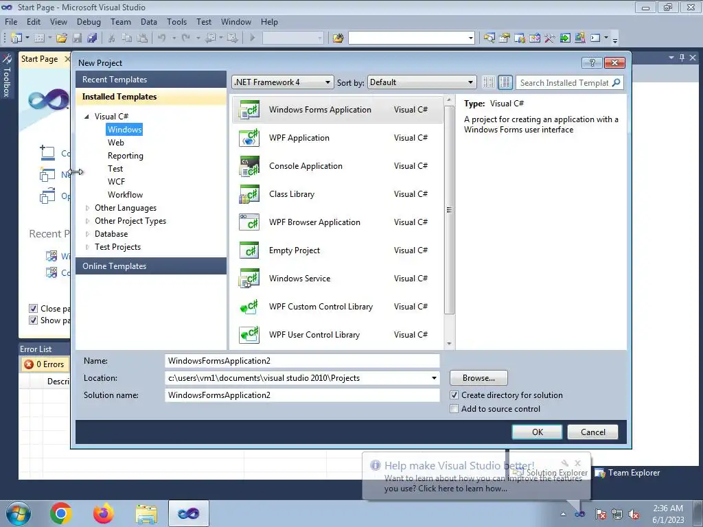Click the Undo toolbar icon
This screenshot has width=703, height=527.
162,38
